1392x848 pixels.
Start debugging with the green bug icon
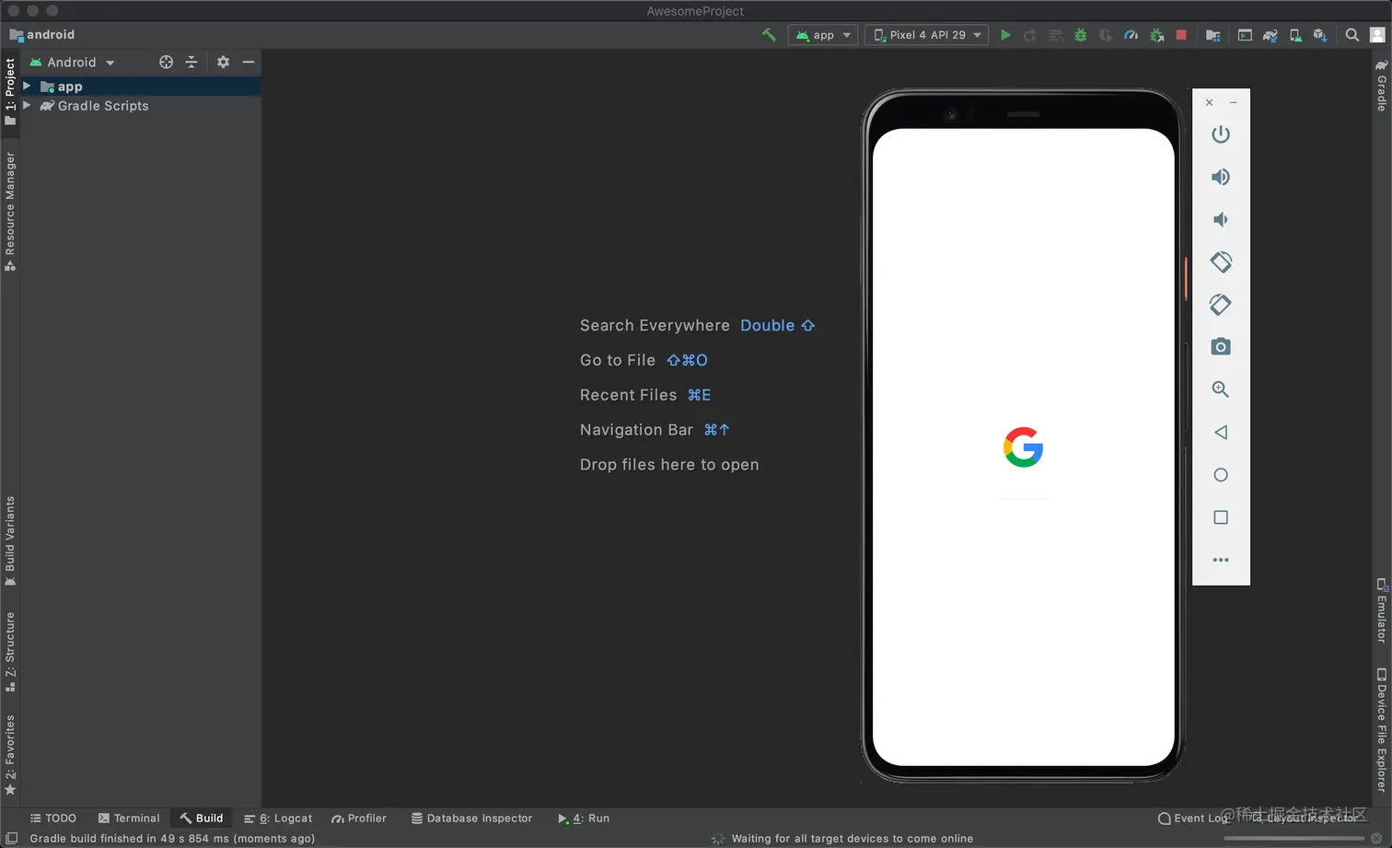coord(1081,35)
